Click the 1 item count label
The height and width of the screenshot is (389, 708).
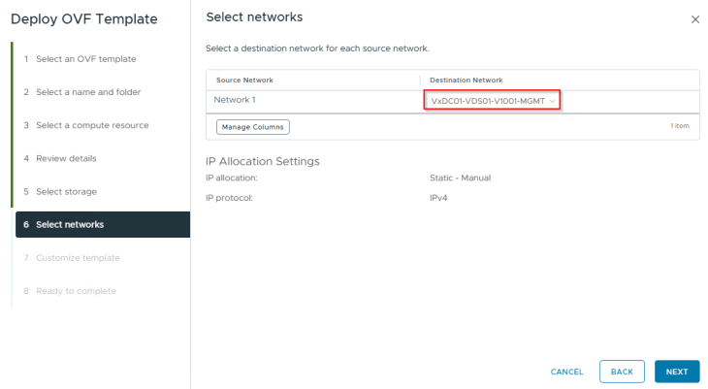tap(679, 127)
